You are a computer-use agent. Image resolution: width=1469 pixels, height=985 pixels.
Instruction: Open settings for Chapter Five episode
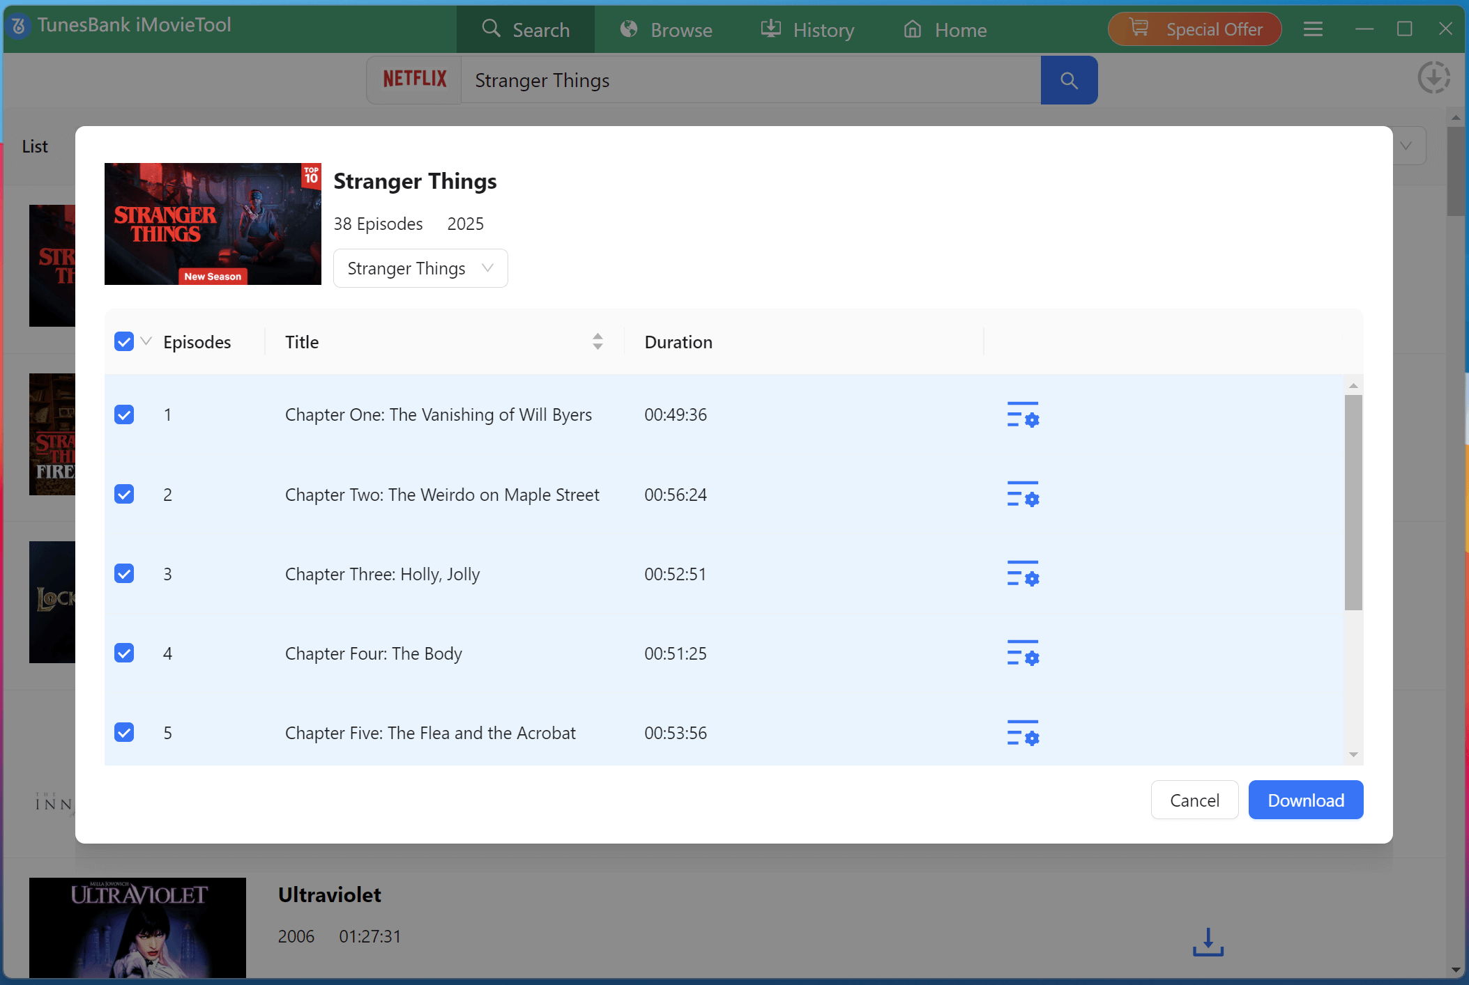pos(1023,733)
